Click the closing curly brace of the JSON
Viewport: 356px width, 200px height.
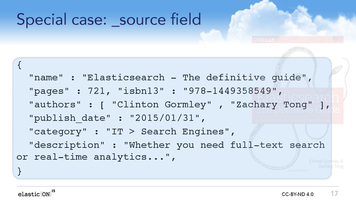coord(19,171)
